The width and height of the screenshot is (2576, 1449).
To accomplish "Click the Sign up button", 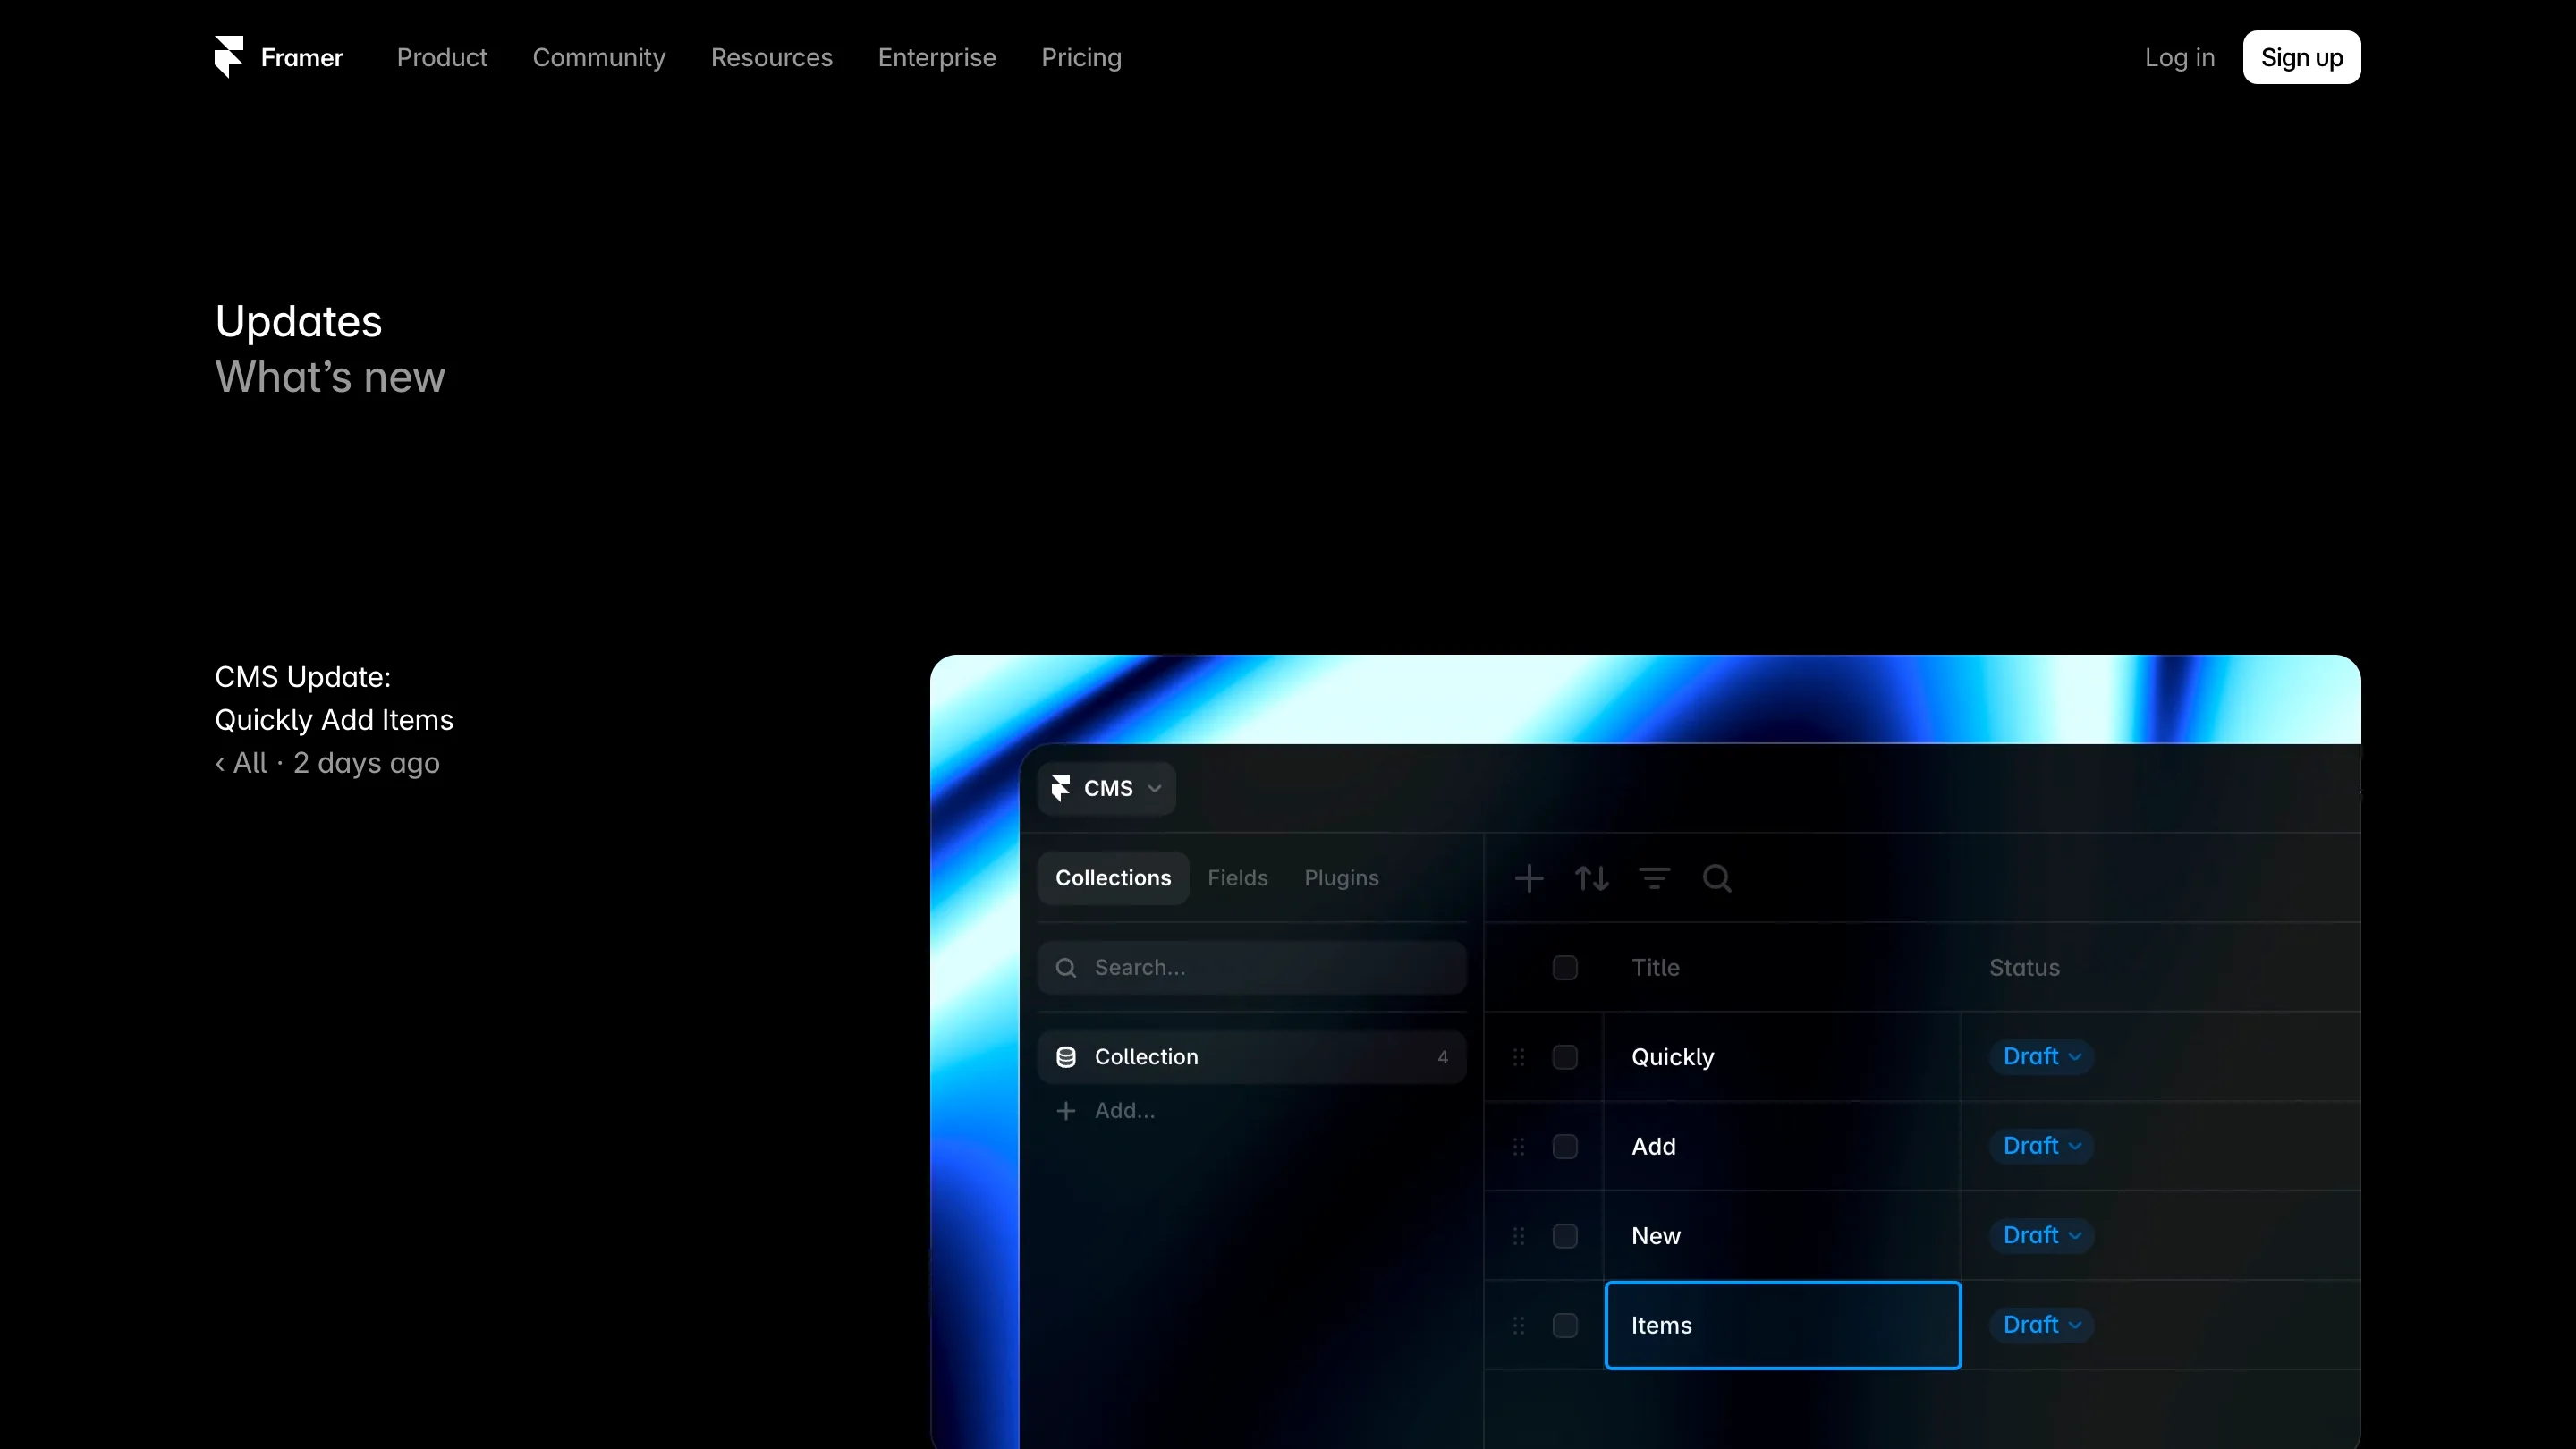I will (x=2301, y=58).
